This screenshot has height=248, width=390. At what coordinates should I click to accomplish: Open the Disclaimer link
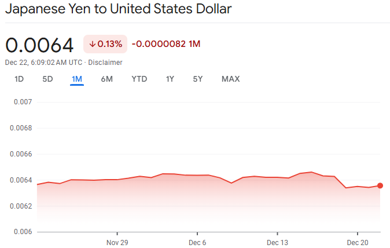[105, 62]
